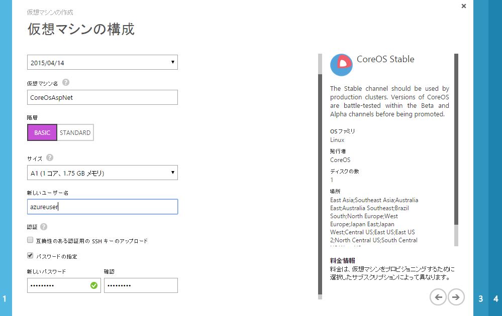Click the 新しいユーザー名 field azureuser
The height and width of the screenshot is (316, 502).
(103, 207)
